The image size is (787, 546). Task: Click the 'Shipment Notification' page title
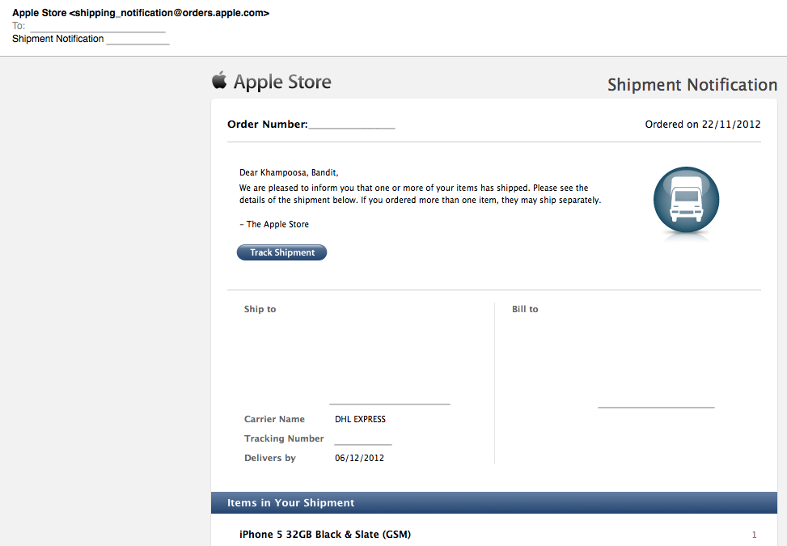point(692,85)
